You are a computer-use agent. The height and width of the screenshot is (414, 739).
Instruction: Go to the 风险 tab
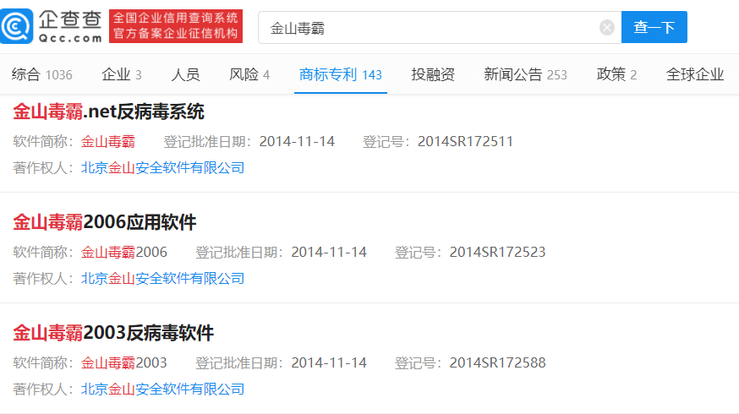(x=249, y=74)
